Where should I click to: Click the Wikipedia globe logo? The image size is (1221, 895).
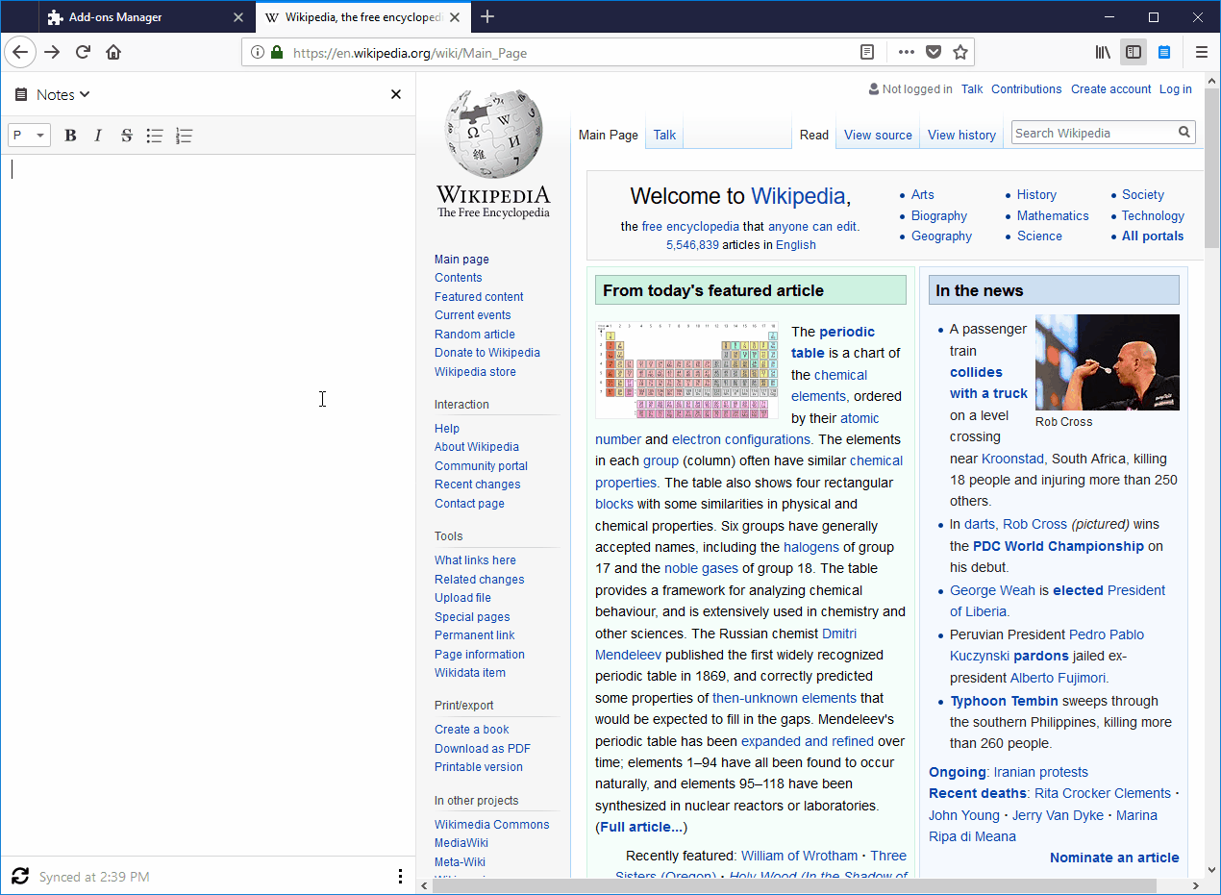pos(493,154)
